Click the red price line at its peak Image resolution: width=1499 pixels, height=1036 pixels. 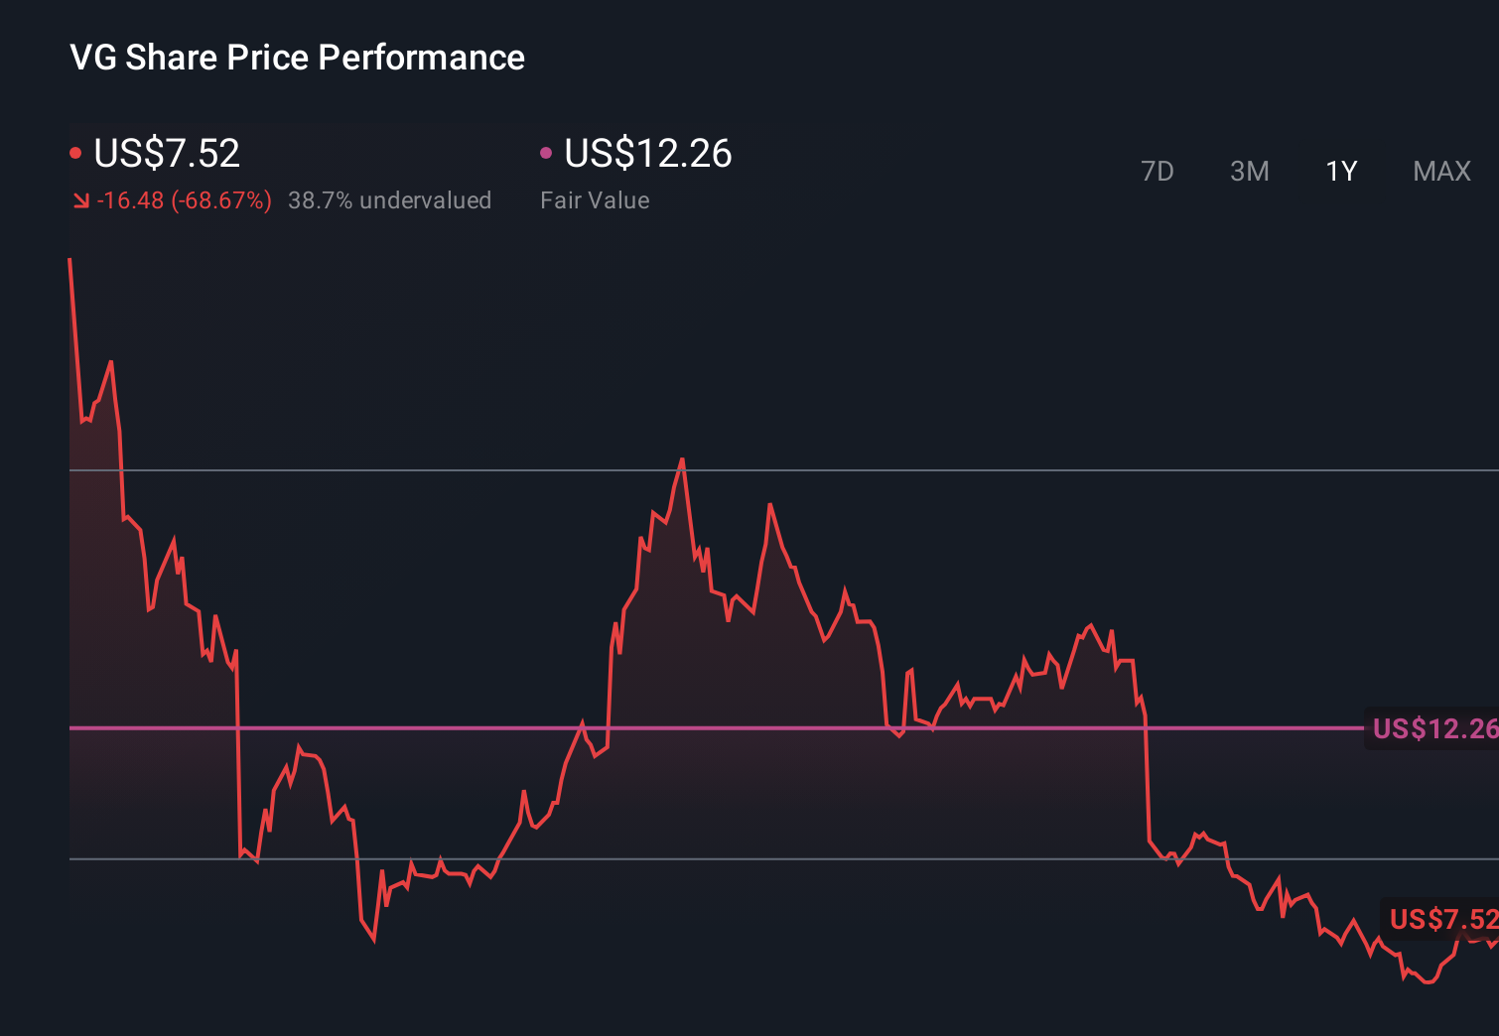(682, 461)
